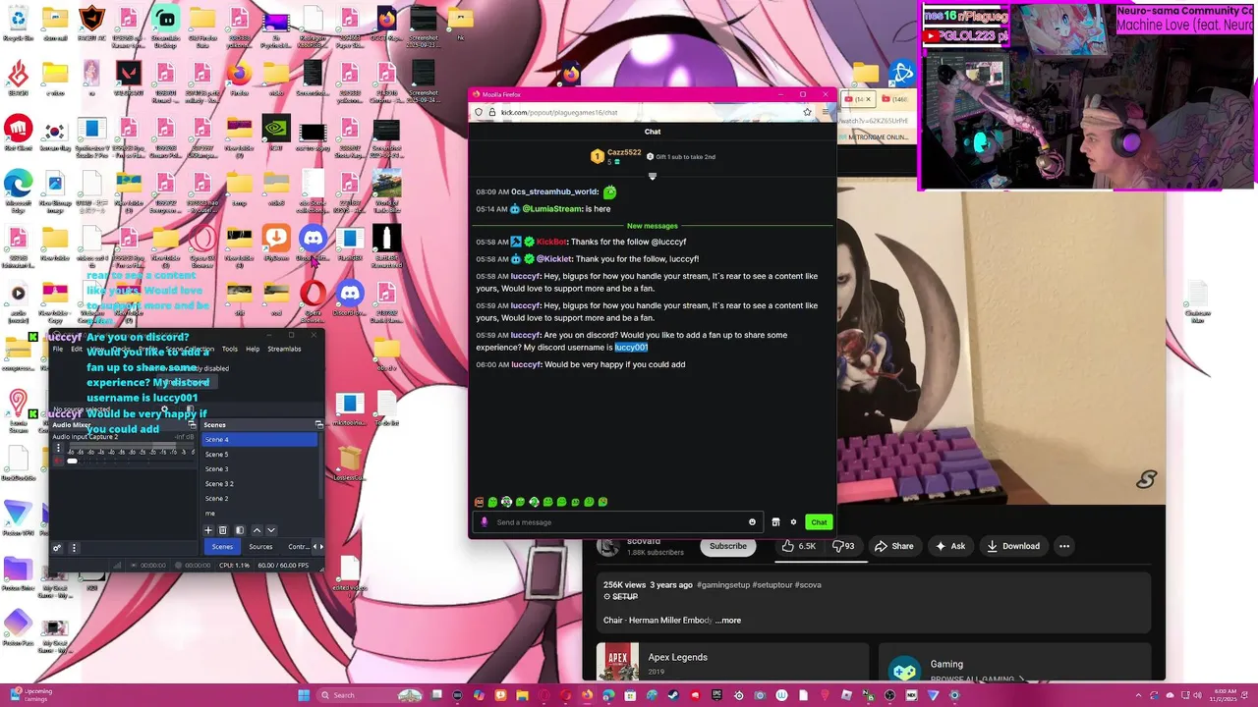
Task: Click the YouTube Ask button
Action: [950, 546]
